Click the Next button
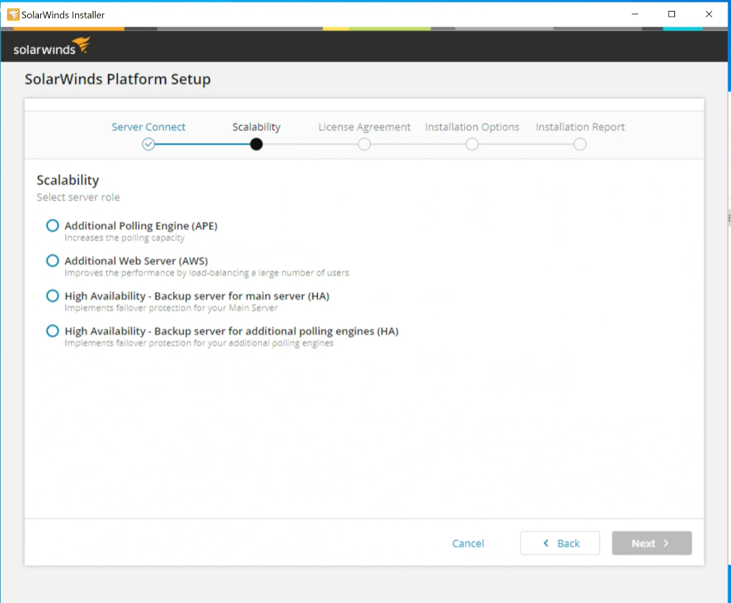 (652, 544)
